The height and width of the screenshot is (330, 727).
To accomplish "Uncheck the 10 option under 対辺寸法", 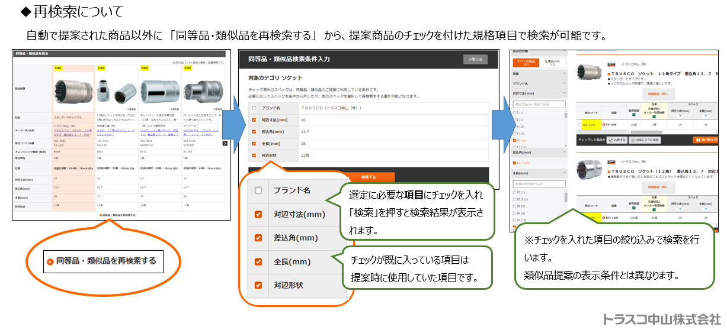I will 514,140.
